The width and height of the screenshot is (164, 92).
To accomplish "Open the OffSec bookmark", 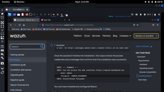I will coord(107,29).
